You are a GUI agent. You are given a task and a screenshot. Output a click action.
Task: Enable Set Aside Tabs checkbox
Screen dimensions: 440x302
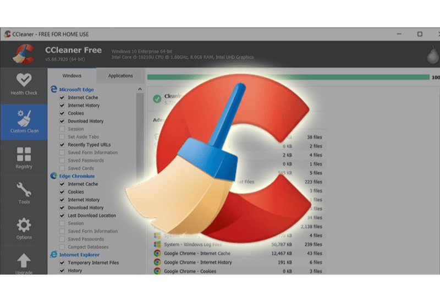coord(62,136)
